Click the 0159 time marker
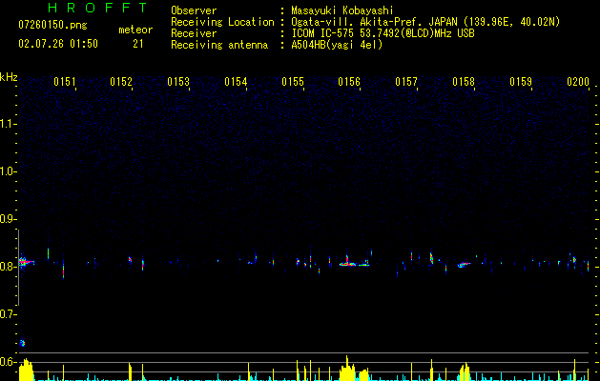This screenshot has height=381, width=600. click(521, 82)
